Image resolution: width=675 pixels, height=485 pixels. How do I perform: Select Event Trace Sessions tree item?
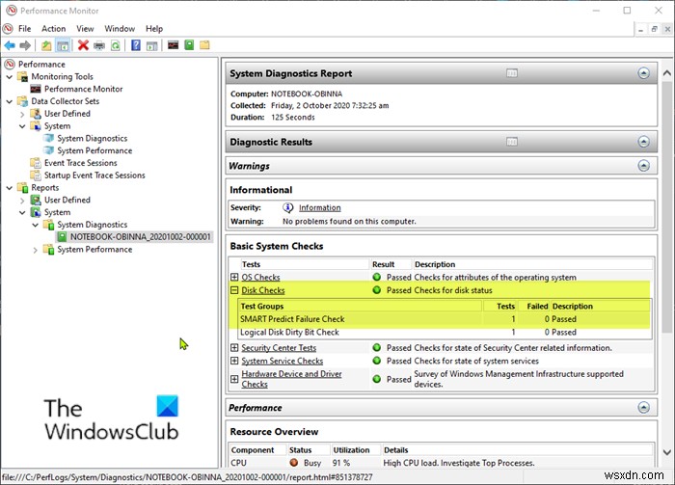[80, 163]
